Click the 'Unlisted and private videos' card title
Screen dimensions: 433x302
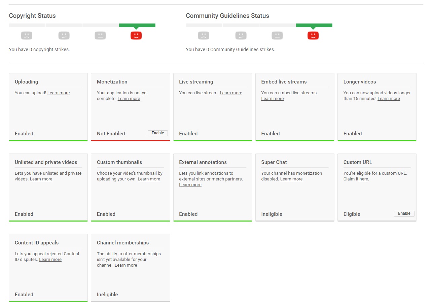46,162
